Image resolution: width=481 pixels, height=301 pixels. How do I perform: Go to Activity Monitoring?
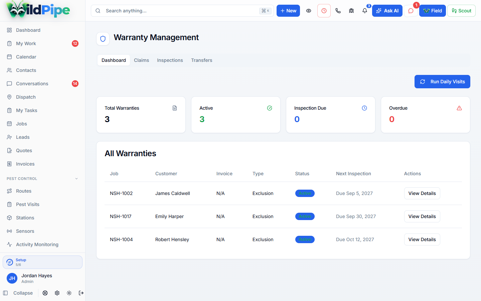pyautogui.click(x=42, y=244)
